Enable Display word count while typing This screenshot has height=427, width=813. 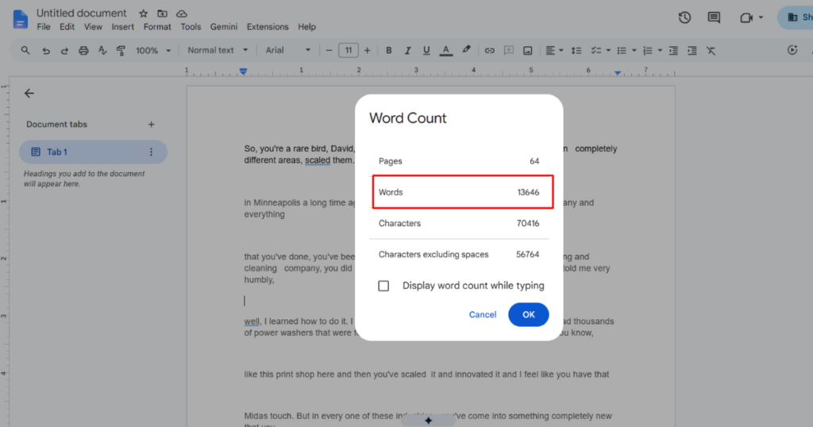click(383, 286)
